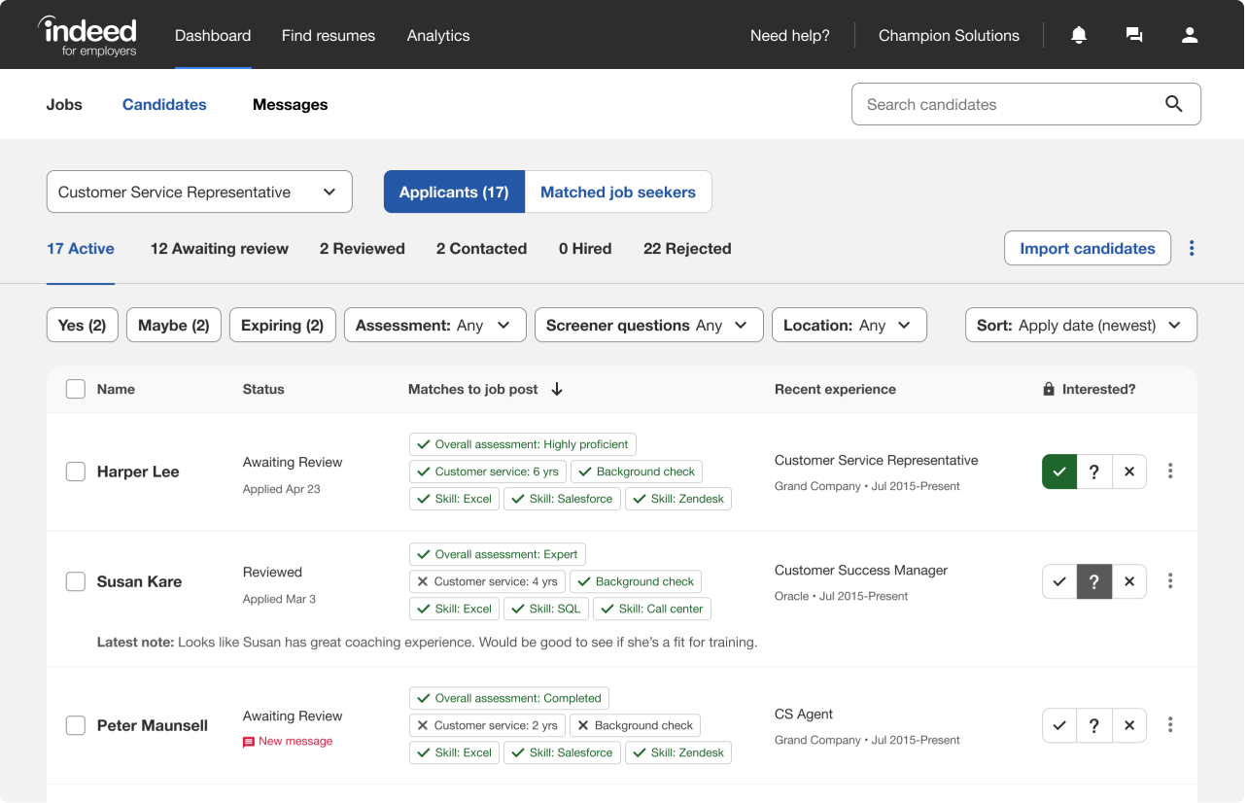Screen dimensions: 1248x803
Task: Open the messages chat bubble icon
Action: click(1133, 35)
